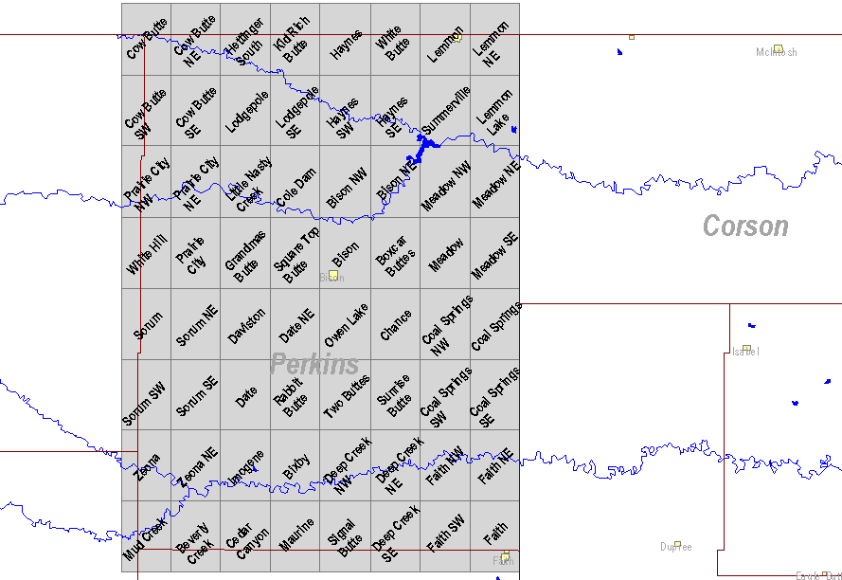The height and width of the screenshot is (580, 842).
Task: Choose the Cole Dam quadrangle
Action: (x=295, y=182)
